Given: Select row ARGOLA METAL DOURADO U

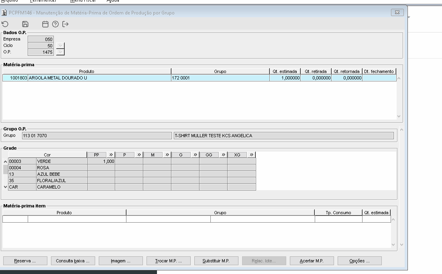Looking at the screenshot, I should pyautogui.click(x=199, y=78).
